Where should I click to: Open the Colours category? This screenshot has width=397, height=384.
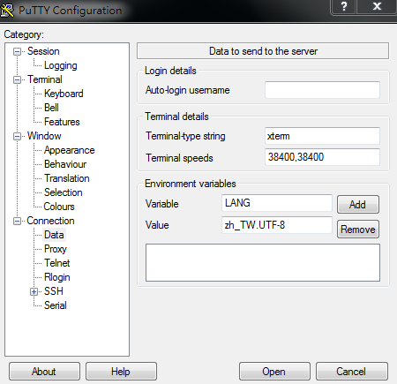(59, 207)
